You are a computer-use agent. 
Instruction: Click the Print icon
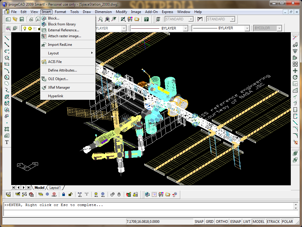pyautogui.click(x=31, y=19)
